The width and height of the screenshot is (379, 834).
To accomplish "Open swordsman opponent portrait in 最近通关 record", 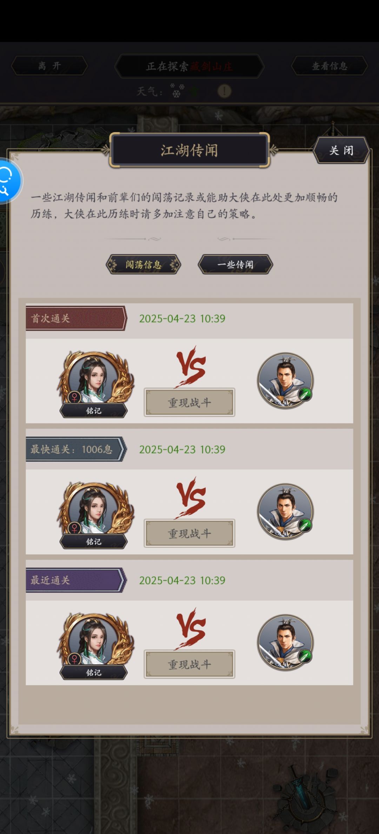I will click(x=285, y=643).
